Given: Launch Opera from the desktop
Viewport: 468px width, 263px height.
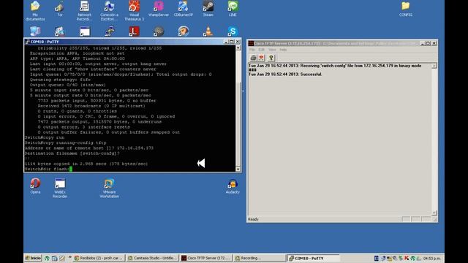Looking at the screenshot, I should point(35,186).
